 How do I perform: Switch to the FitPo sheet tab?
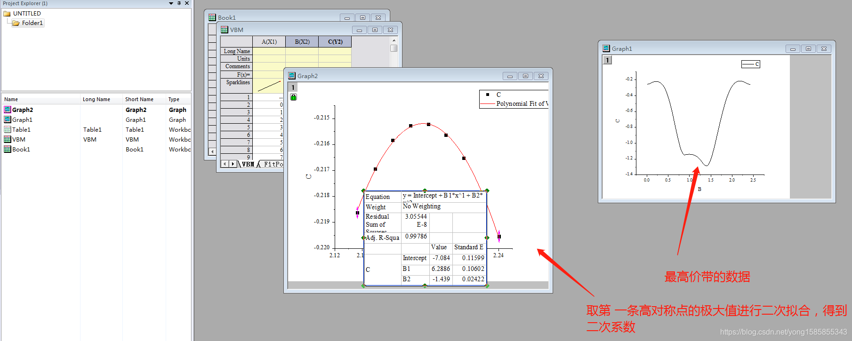click(273, 164)
